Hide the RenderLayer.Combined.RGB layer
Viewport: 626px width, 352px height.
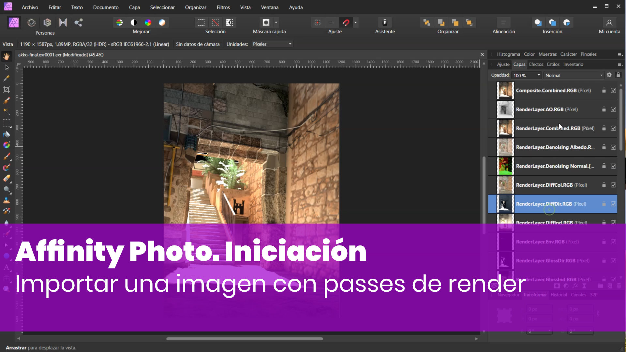tap(613, 128)
